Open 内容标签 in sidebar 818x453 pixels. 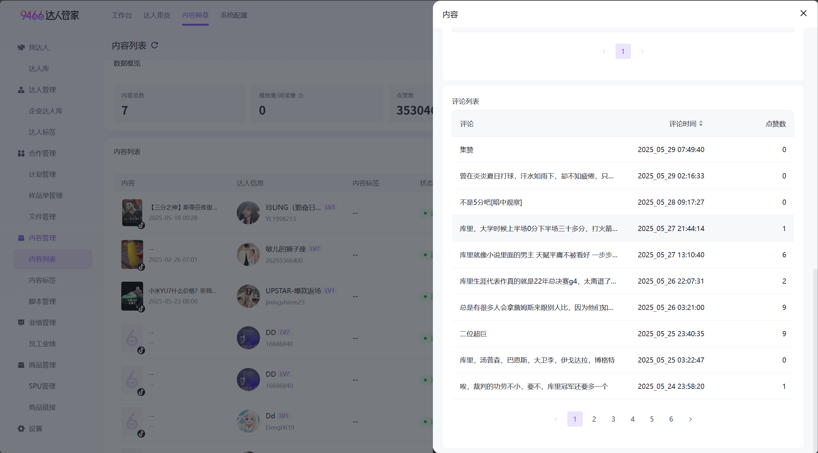[42, 280]
